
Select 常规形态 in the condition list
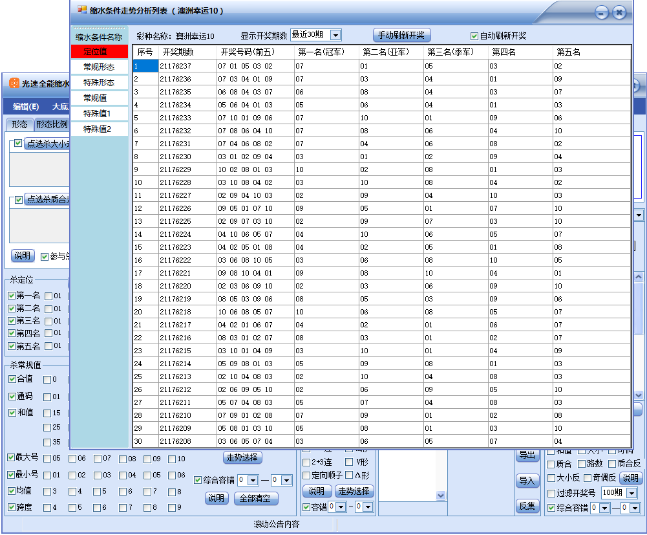coord(99,67)
